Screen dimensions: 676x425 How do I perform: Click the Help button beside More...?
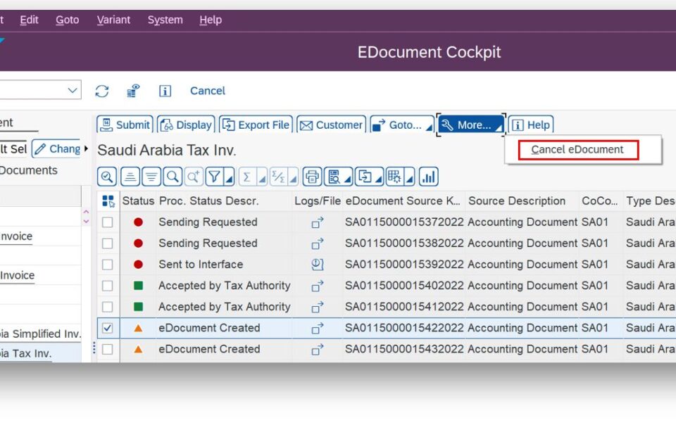click(531, 125)
